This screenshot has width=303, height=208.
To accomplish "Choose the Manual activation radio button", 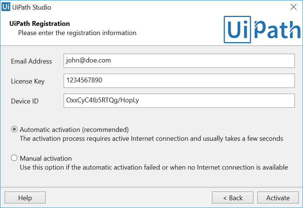I will [x=14, y=158].
